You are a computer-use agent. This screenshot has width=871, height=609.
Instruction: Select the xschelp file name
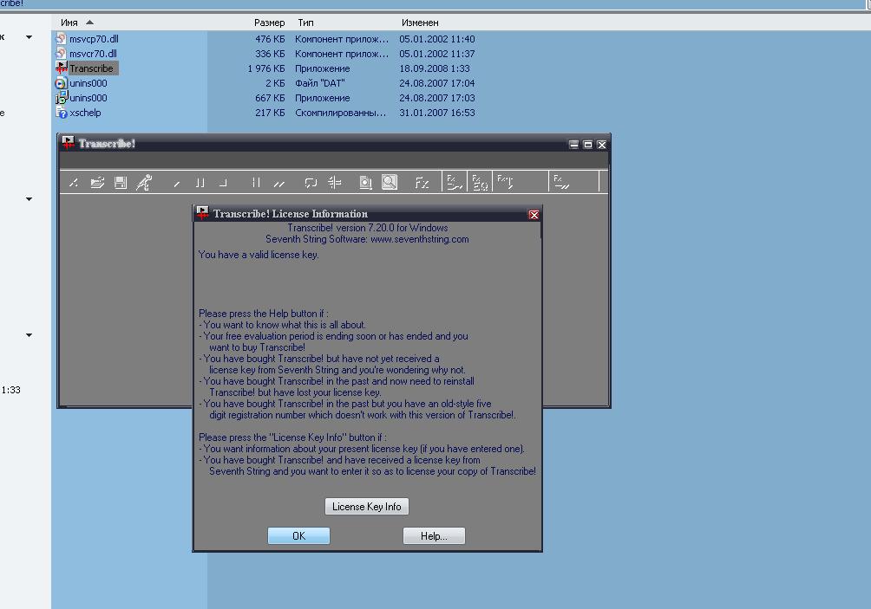tap(86, 113)
